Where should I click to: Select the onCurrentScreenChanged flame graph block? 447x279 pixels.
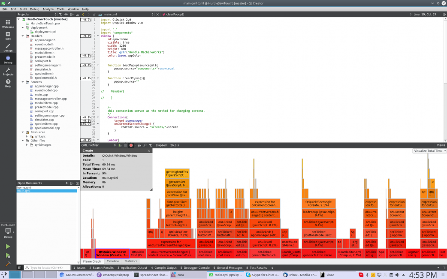pos(170,253)
